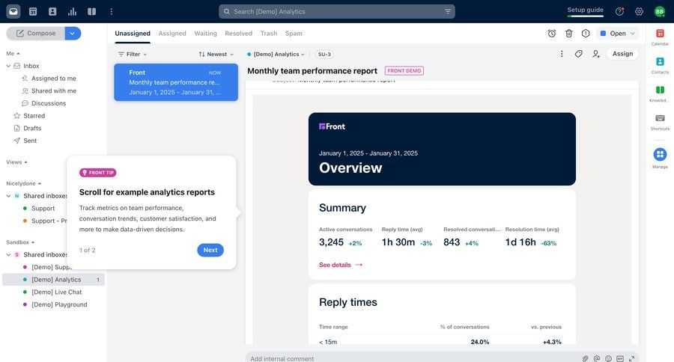The width and height of the screenshot is (674, 362).
Task: Collapse the Views section
Action: [16, 162]
